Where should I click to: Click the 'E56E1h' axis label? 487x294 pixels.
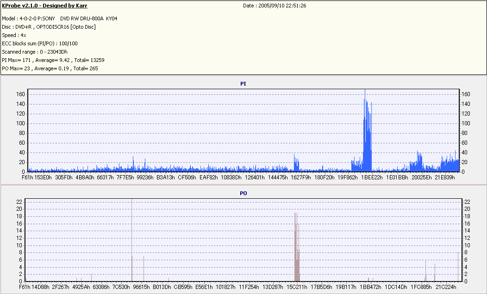click(x=204, y=287)
